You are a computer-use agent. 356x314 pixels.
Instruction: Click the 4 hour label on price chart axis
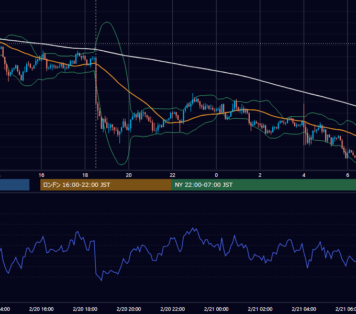click(x=304, y=175)
